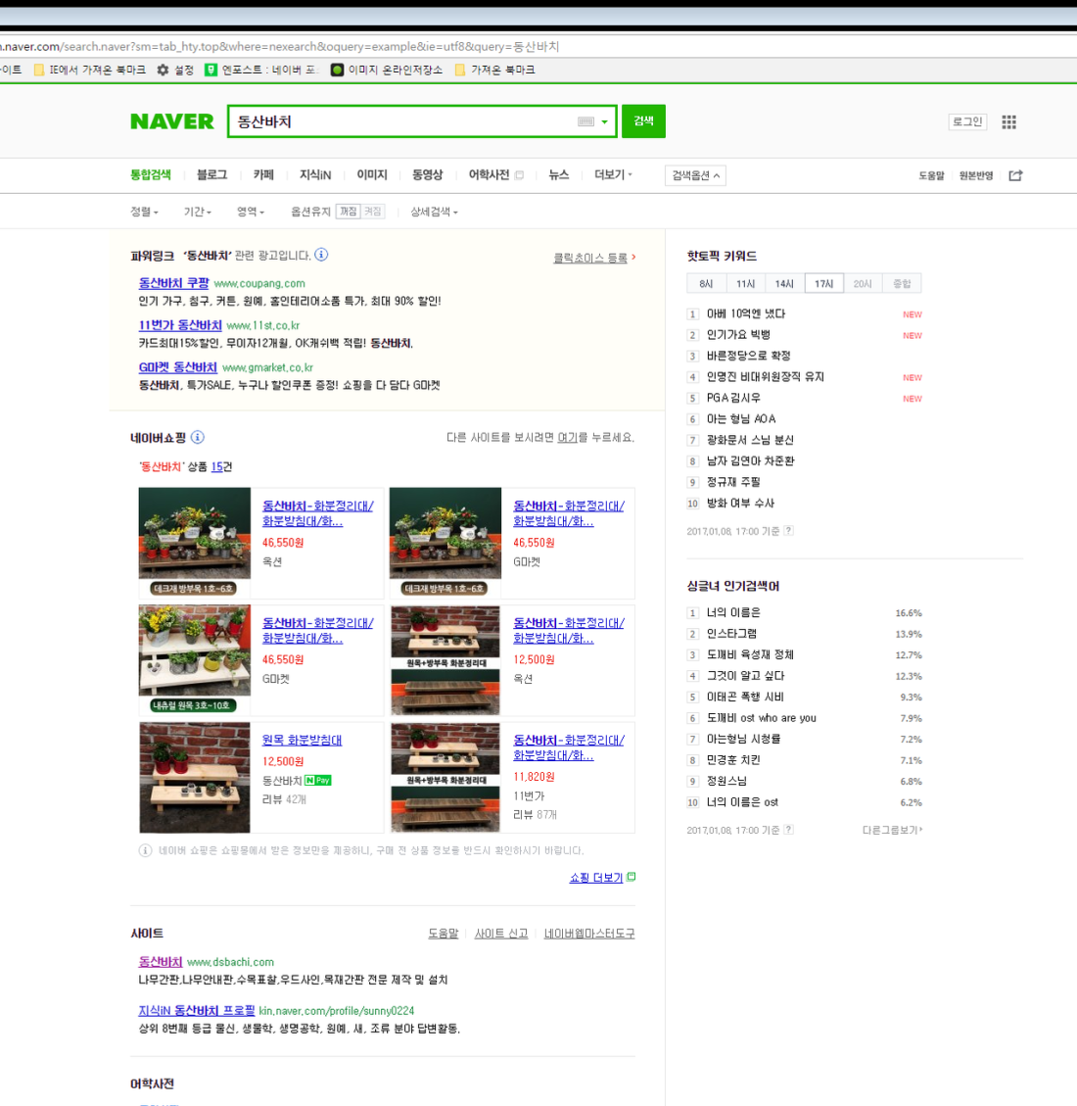Click hot topic keyword 바른정당으로 확정

[x=749, y=356]
